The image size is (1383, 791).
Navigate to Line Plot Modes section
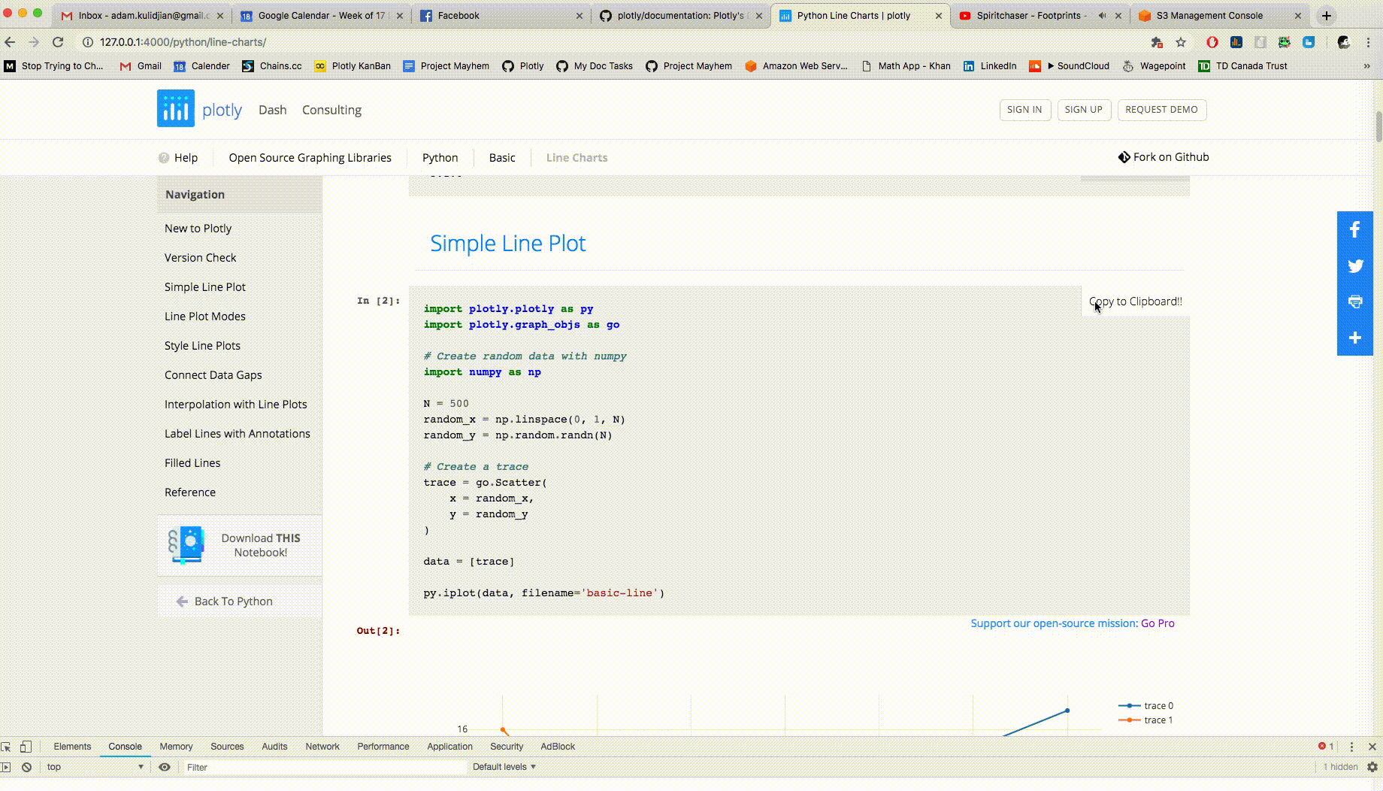pos(205,317)
